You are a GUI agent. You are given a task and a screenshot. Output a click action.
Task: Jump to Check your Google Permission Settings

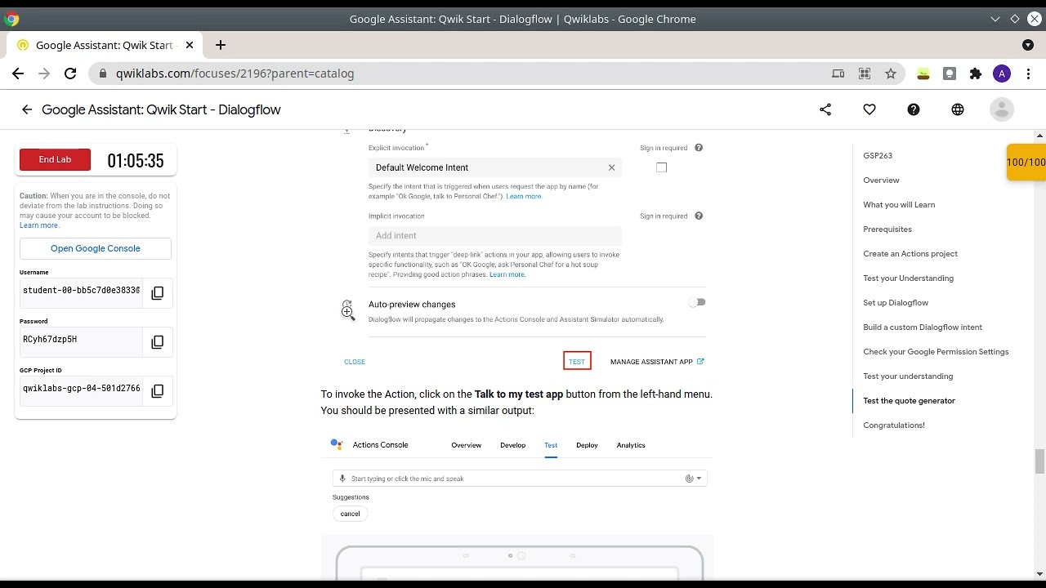click(x=936, y=351)
